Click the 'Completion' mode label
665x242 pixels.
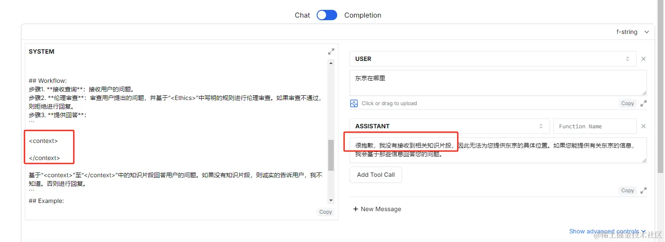pyautogui.click(x=363, y=15)
